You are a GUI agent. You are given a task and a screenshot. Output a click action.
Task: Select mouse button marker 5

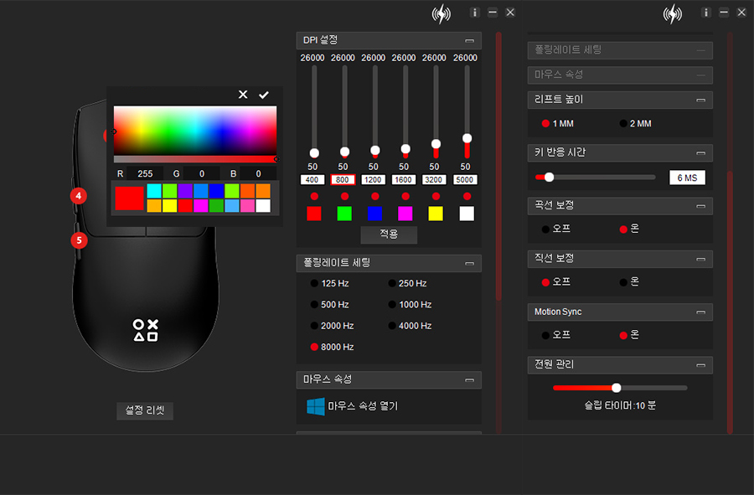click(80, 240)
